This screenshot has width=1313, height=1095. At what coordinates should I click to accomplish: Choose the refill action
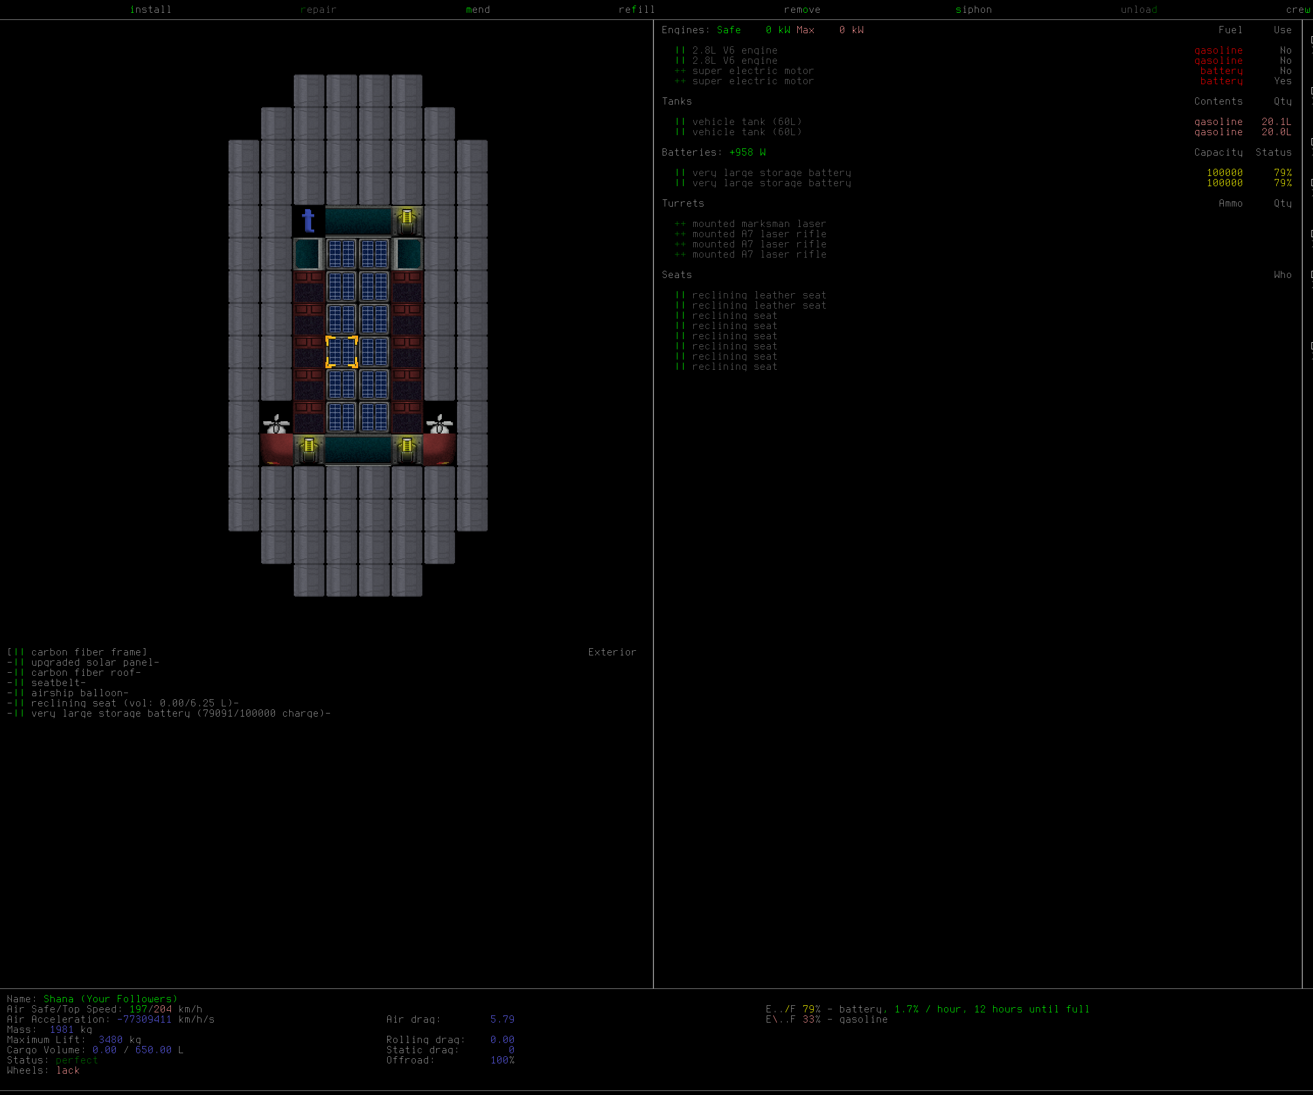tap(637, 9)
